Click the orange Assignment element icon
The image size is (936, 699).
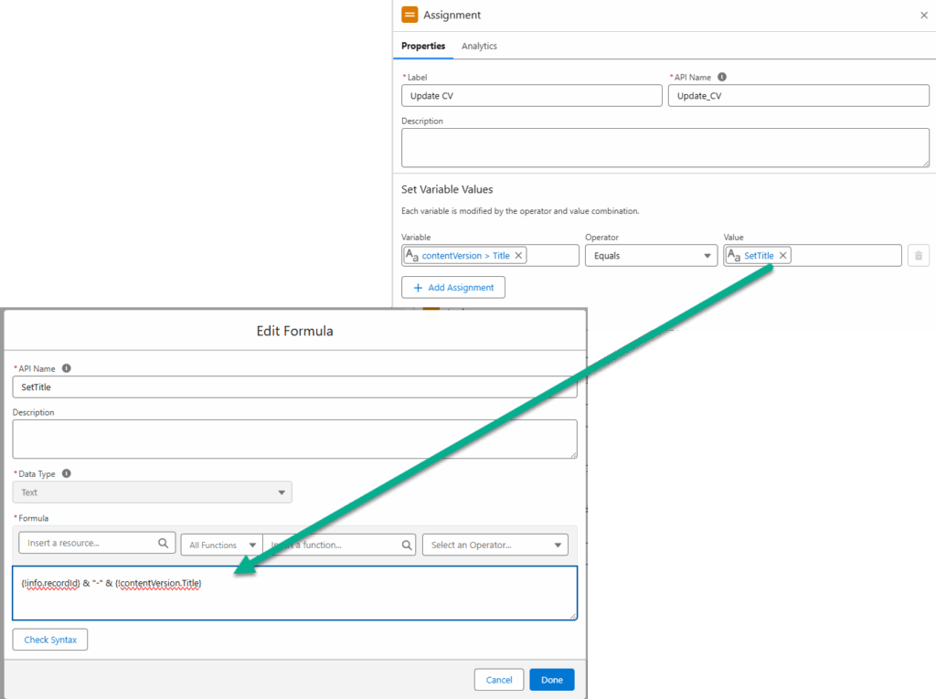(409, 15)
